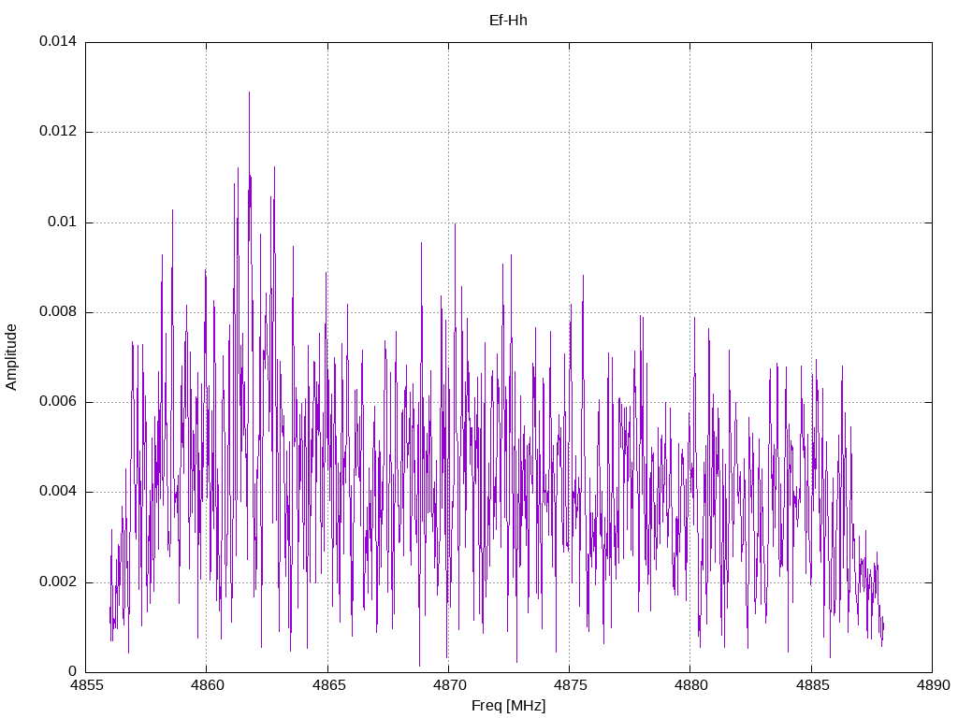Viewport: 958px width, 718px height.
Task: Select the "Freq [MHz]" x-axis label
Action: [508, 706]
